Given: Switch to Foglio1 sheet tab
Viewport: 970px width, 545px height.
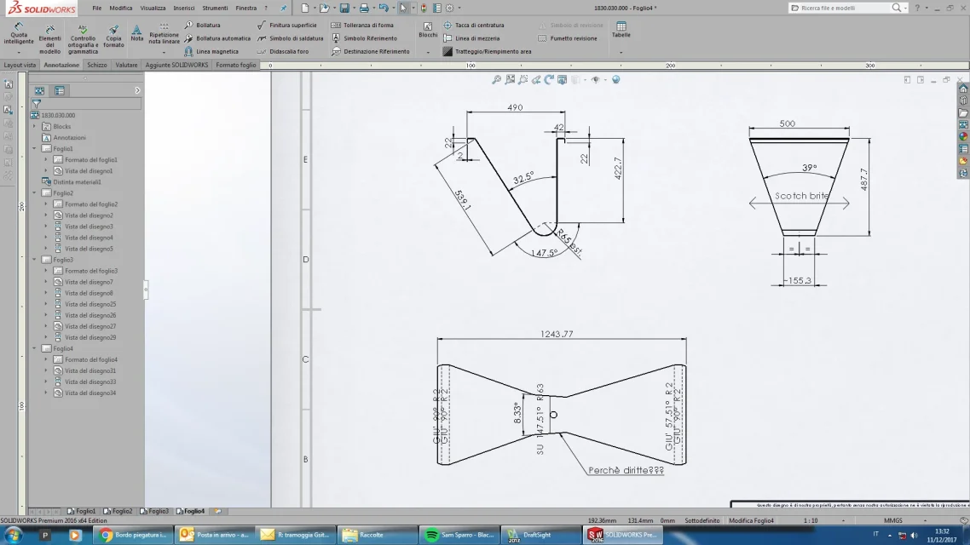Looking at the screenshot, I should [x=82, y=511].
